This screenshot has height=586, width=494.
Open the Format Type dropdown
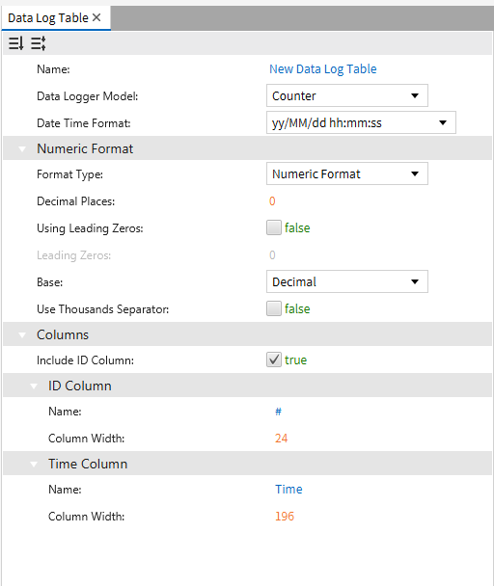[347, 173]
